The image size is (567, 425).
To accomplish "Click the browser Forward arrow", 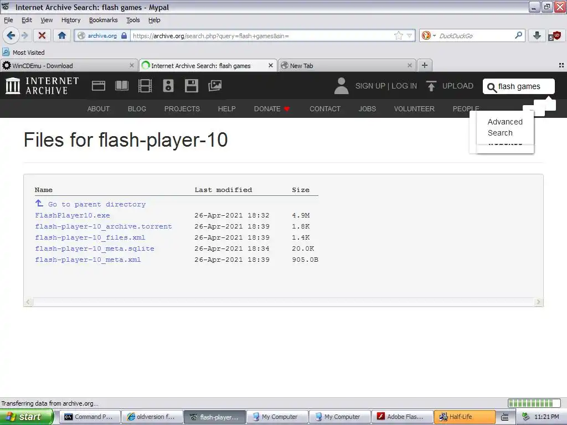I will (x=24, y=35).
